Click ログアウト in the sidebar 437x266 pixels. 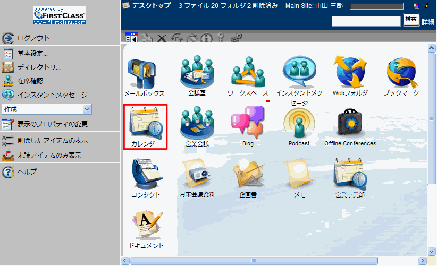pos(33,38)
